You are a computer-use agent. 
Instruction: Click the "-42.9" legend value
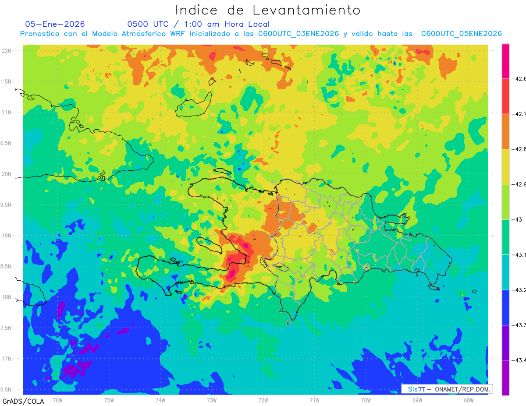(518, 184)
